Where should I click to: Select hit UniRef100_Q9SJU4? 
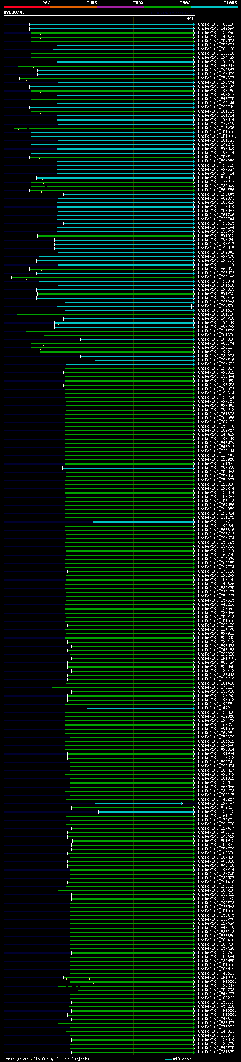coord(216,153)
